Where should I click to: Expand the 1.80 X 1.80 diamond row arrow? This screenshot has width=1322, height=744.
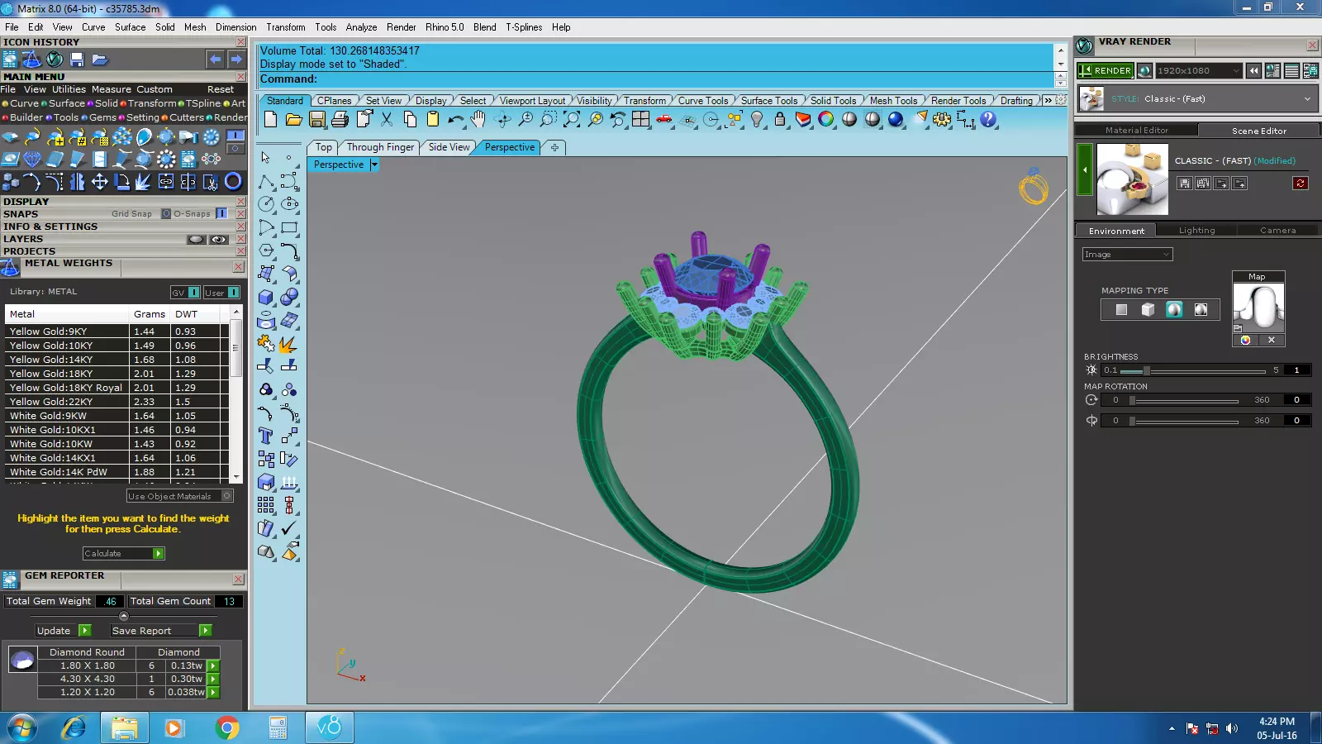pyautogui.click(x=213, y=665)
